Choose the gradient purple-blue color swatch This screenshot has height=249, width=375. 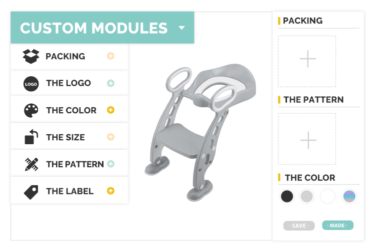(x=349, y=196)
